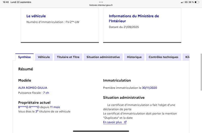202x133 pixels.
Task: Click the Résumé section heading
Action: [26, 69]
